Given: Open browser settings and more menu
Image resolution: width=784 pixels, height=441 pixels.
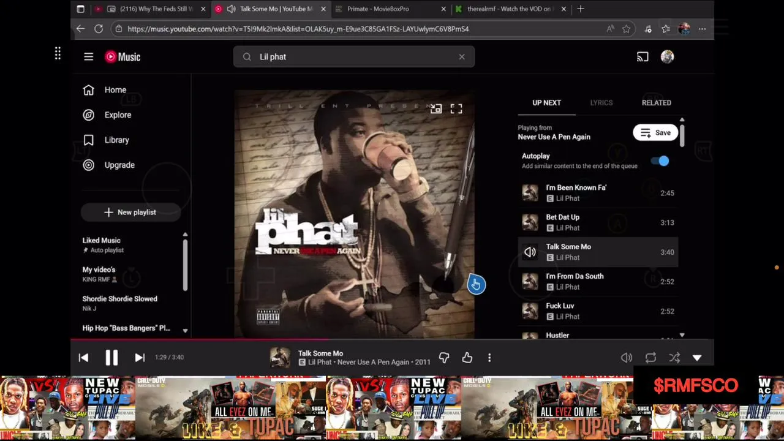Looking at the screenshot, I should coord(702,29).
